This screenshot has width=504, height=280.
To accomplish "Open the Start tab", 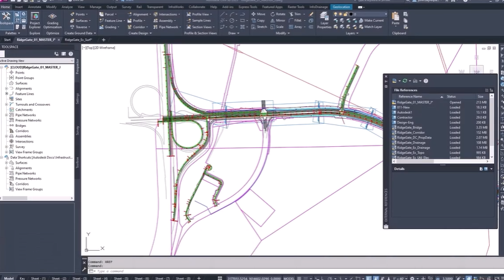I will 7,40.
